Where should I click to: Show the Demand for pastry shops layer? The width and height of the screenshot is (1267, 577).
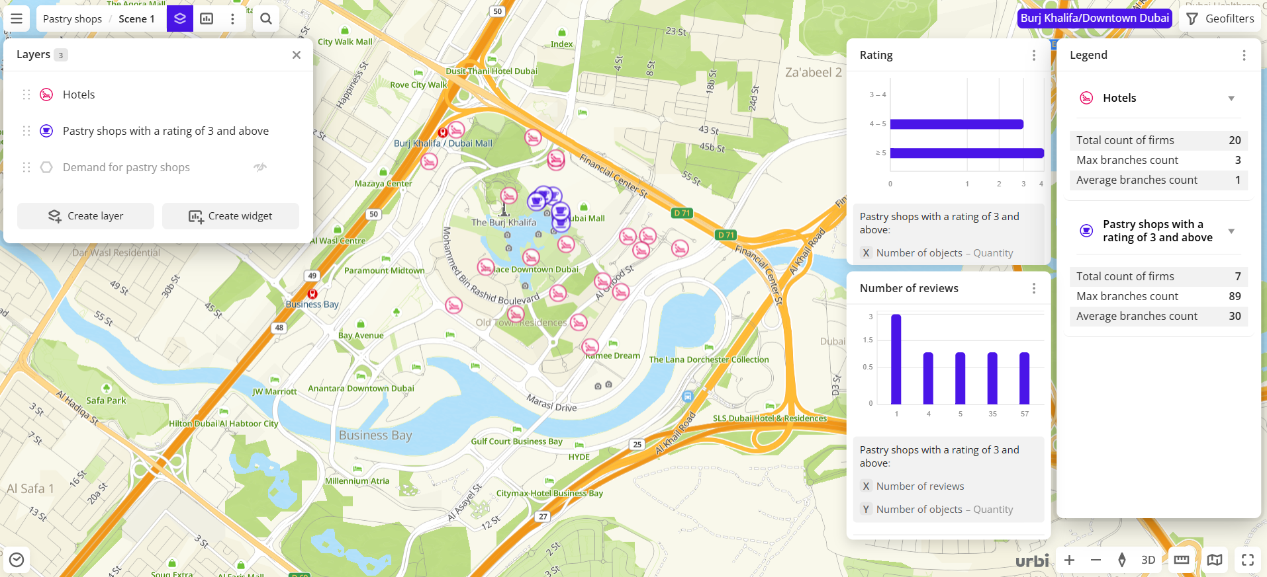tap(260, 167)
